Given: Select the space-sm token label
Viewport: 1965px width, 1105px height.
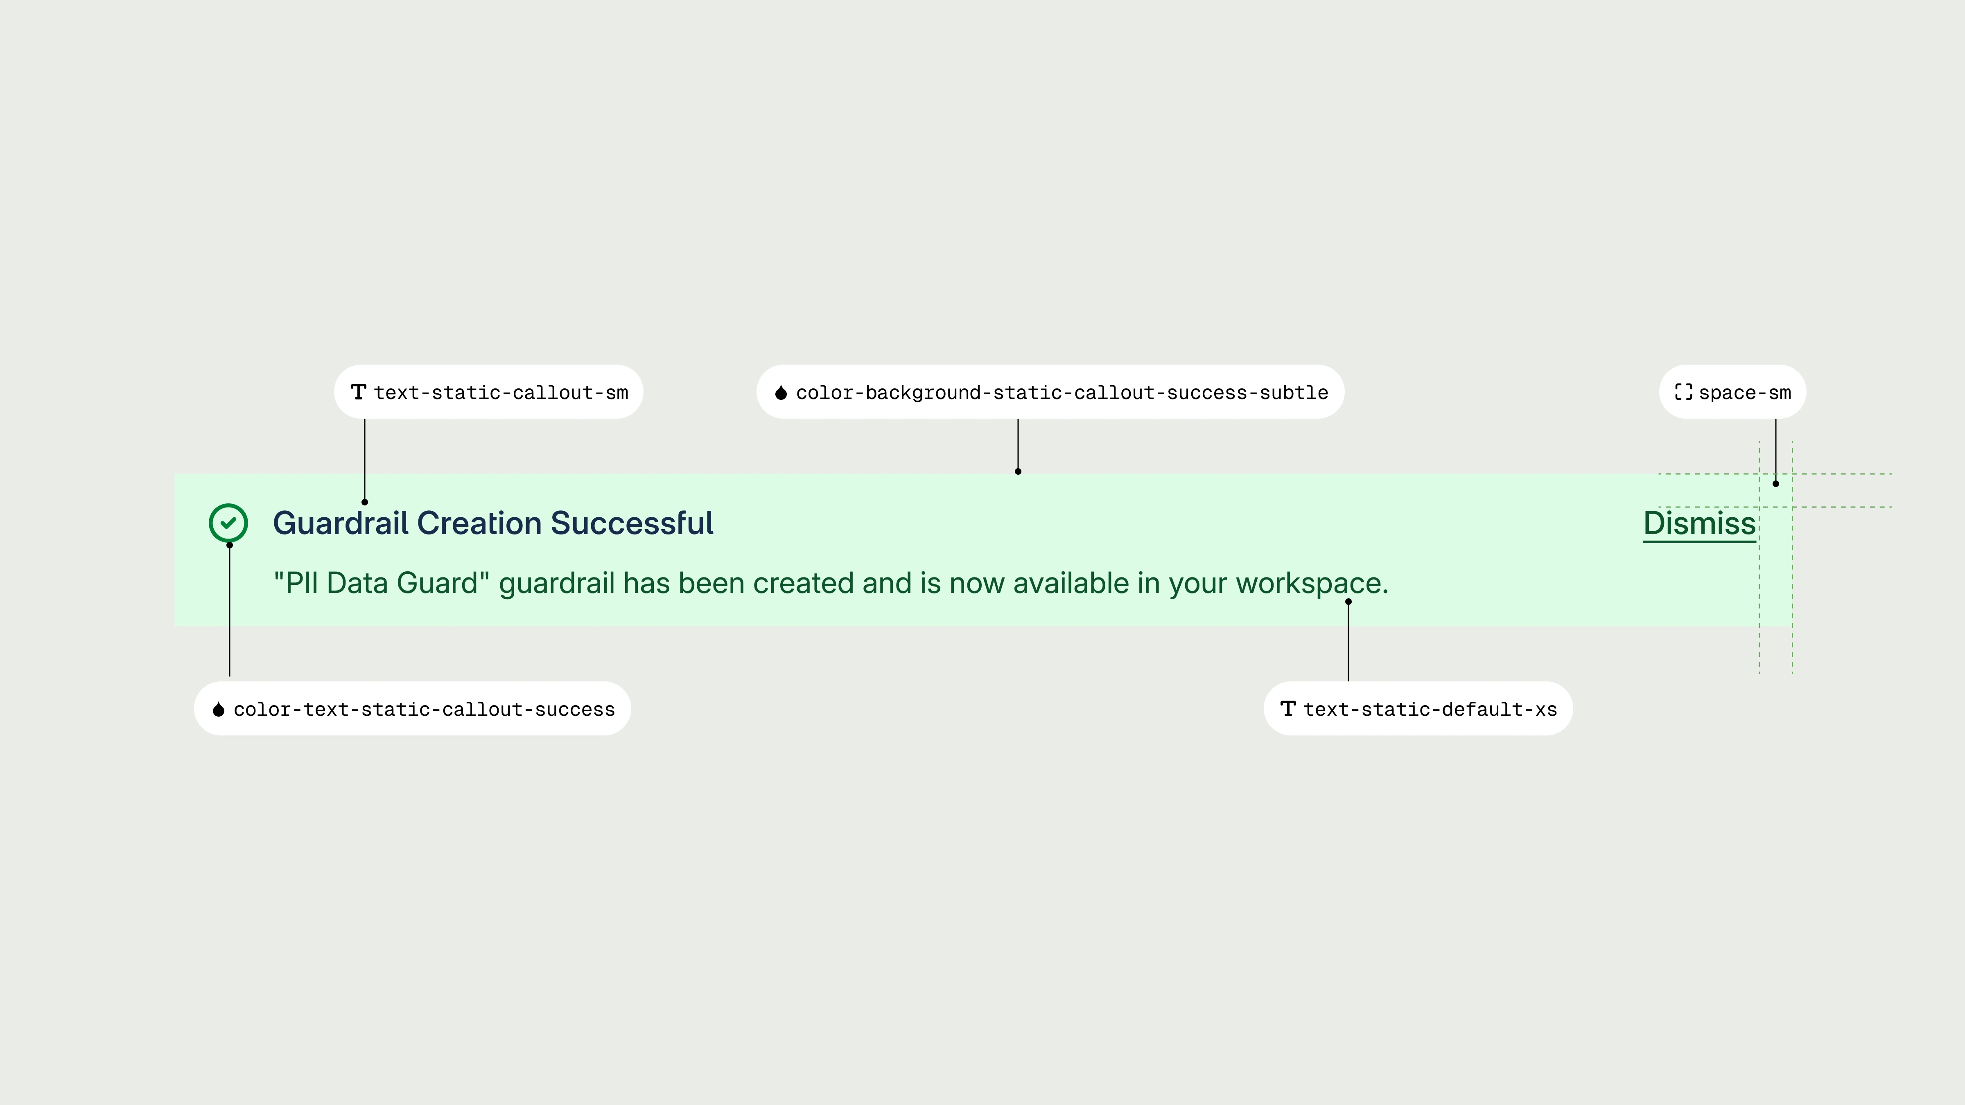Looking at the screenshot, I should point(1744,393).
